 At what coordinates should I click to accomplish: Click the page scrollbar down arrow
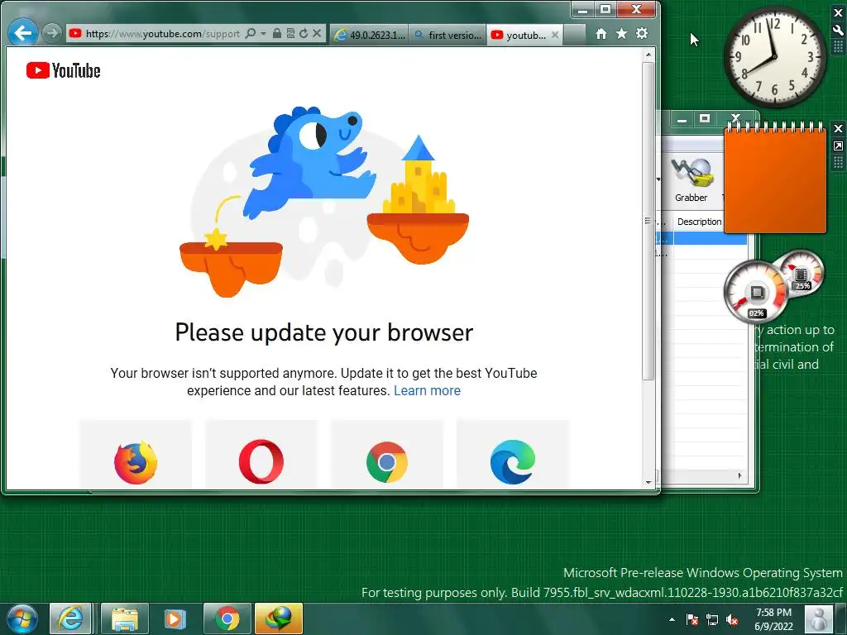click(x=648, y=483)
